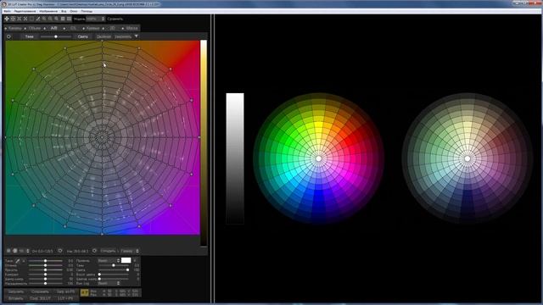Click the Света button above the grid

(82, 36)
